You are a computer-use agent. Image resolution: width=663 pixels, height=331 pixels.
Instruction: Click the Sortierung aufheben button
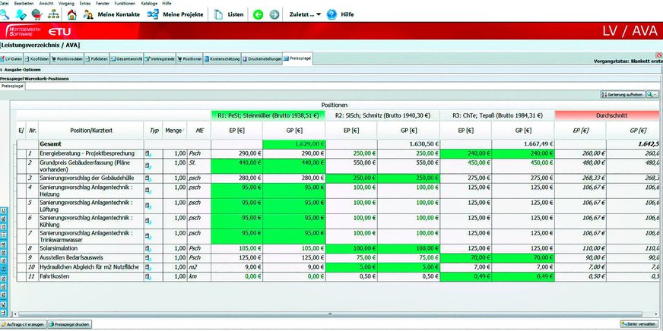pyautogui.click(x=621, y=94)
